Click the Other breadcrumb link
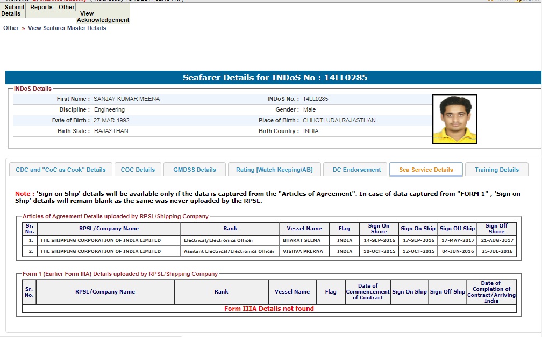 tap(11, 28)
